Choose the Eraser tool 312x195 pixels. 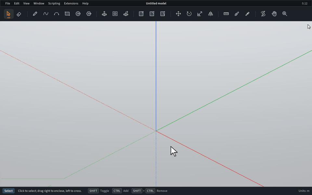[19, 14]
